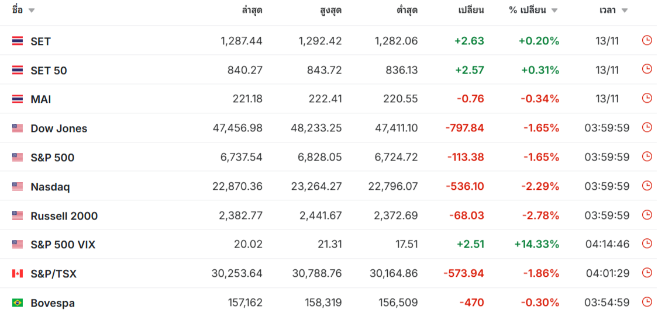Click the ต่ำสุด column header

(x=407, y=10)
